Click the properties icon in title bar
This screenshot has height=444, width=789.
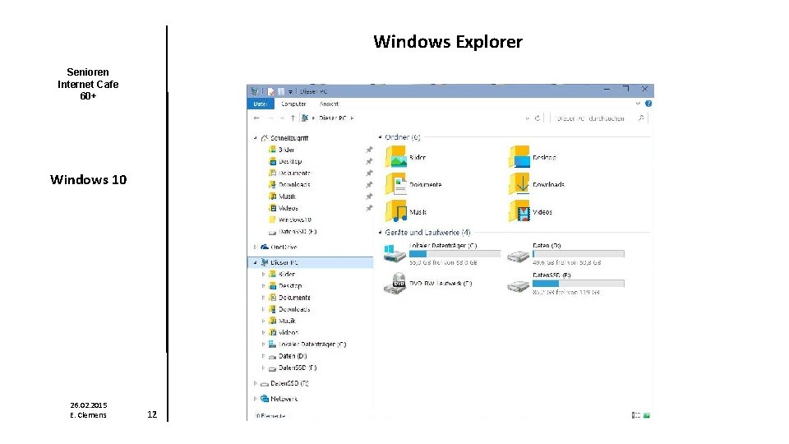click(270, 91)
